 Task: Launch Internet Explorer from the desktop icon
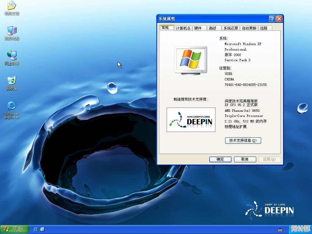tap(12, 106)
